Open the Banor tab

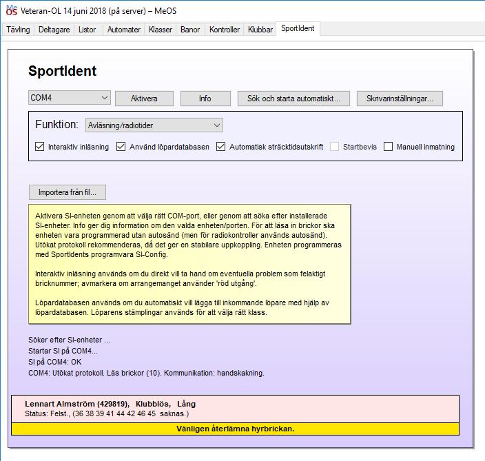click(x=190, y=30)
